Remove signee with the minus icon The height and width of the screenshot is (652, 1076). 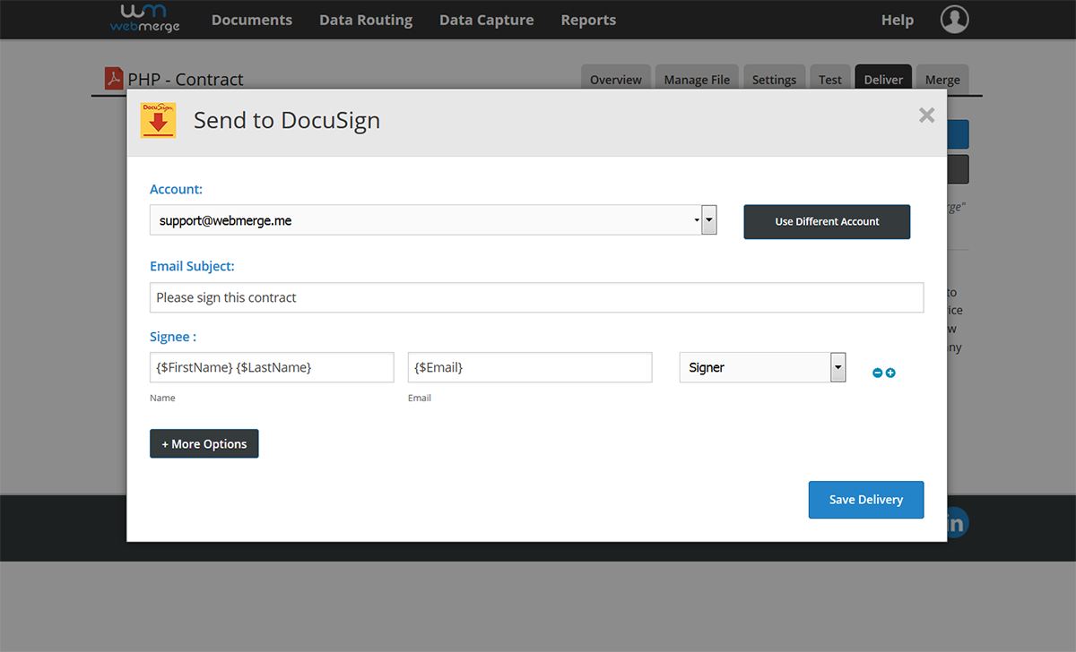878,373
